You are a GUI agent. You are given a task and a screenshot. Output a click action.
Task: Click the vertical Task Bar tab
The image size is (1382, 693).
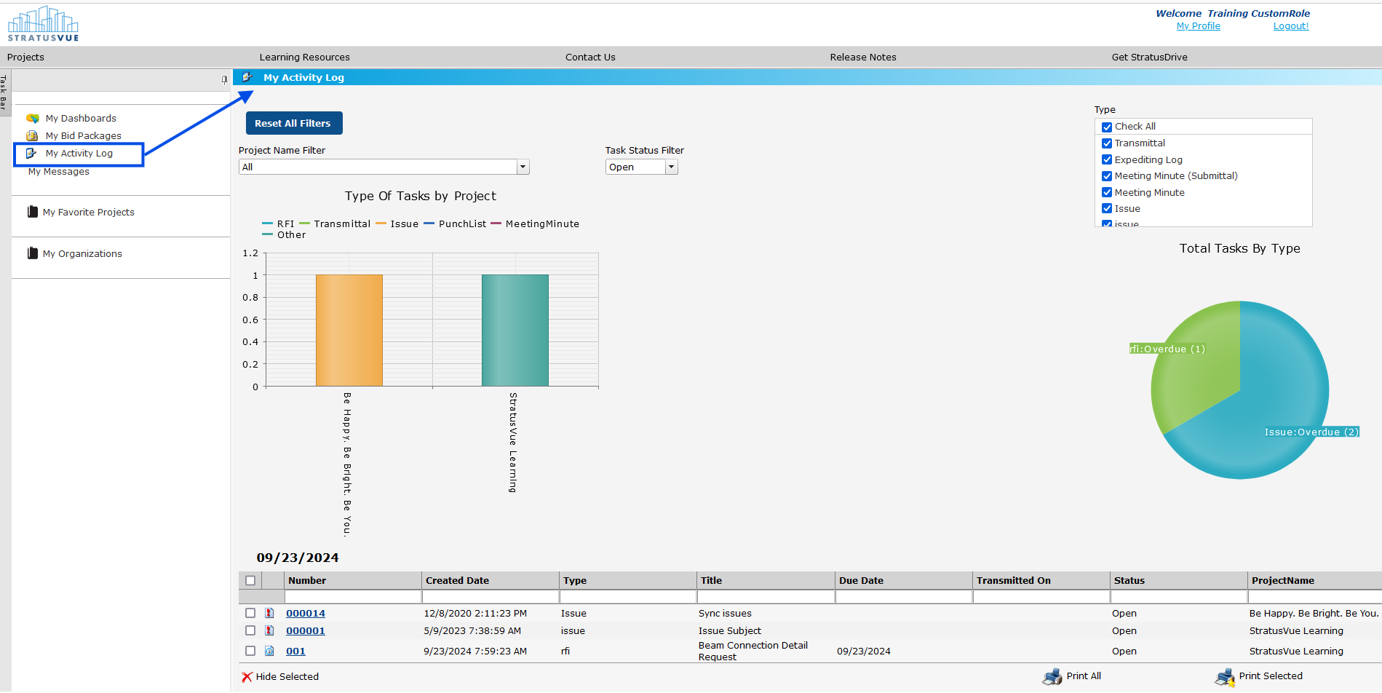[x=4, y=91]
